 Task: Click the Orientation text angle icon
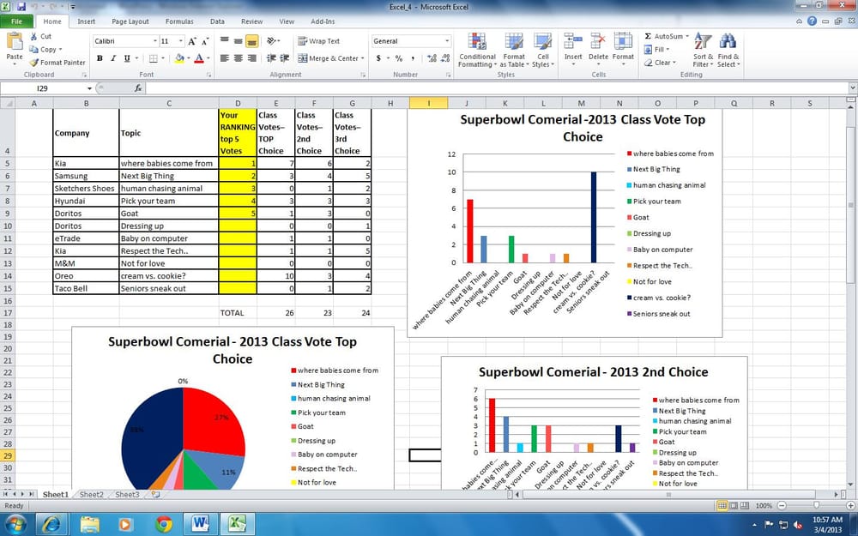pyautogui.click(x=271, y=41)
